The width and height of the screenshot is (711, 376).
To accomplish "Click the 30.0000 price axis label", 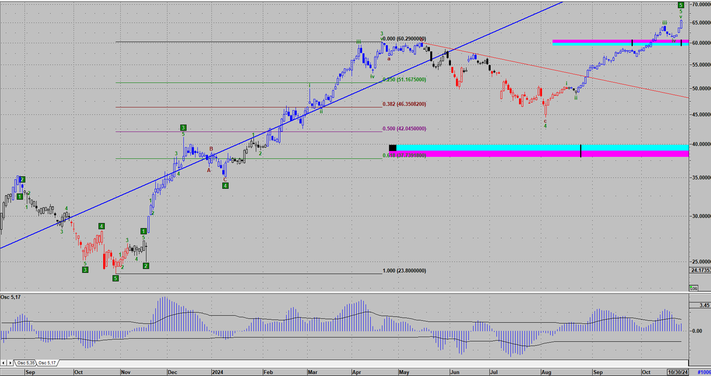I will [700, 216].
